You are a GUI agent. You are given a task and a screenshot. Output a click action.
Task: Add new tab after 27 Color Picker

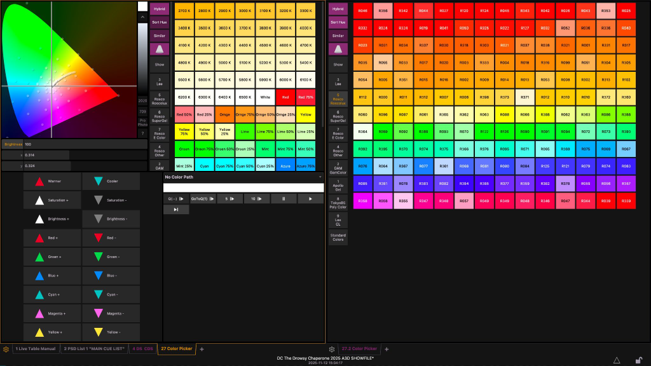tap(202, 349)
